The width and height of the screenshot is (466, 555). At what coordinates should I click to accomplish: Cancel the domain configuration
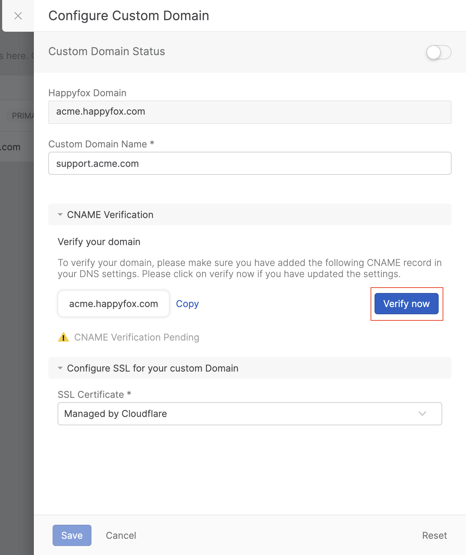click(x=121, y=536)
